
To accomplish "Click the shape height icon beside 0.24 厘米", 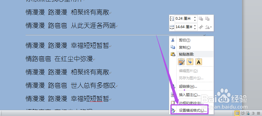I will [172, 19].
